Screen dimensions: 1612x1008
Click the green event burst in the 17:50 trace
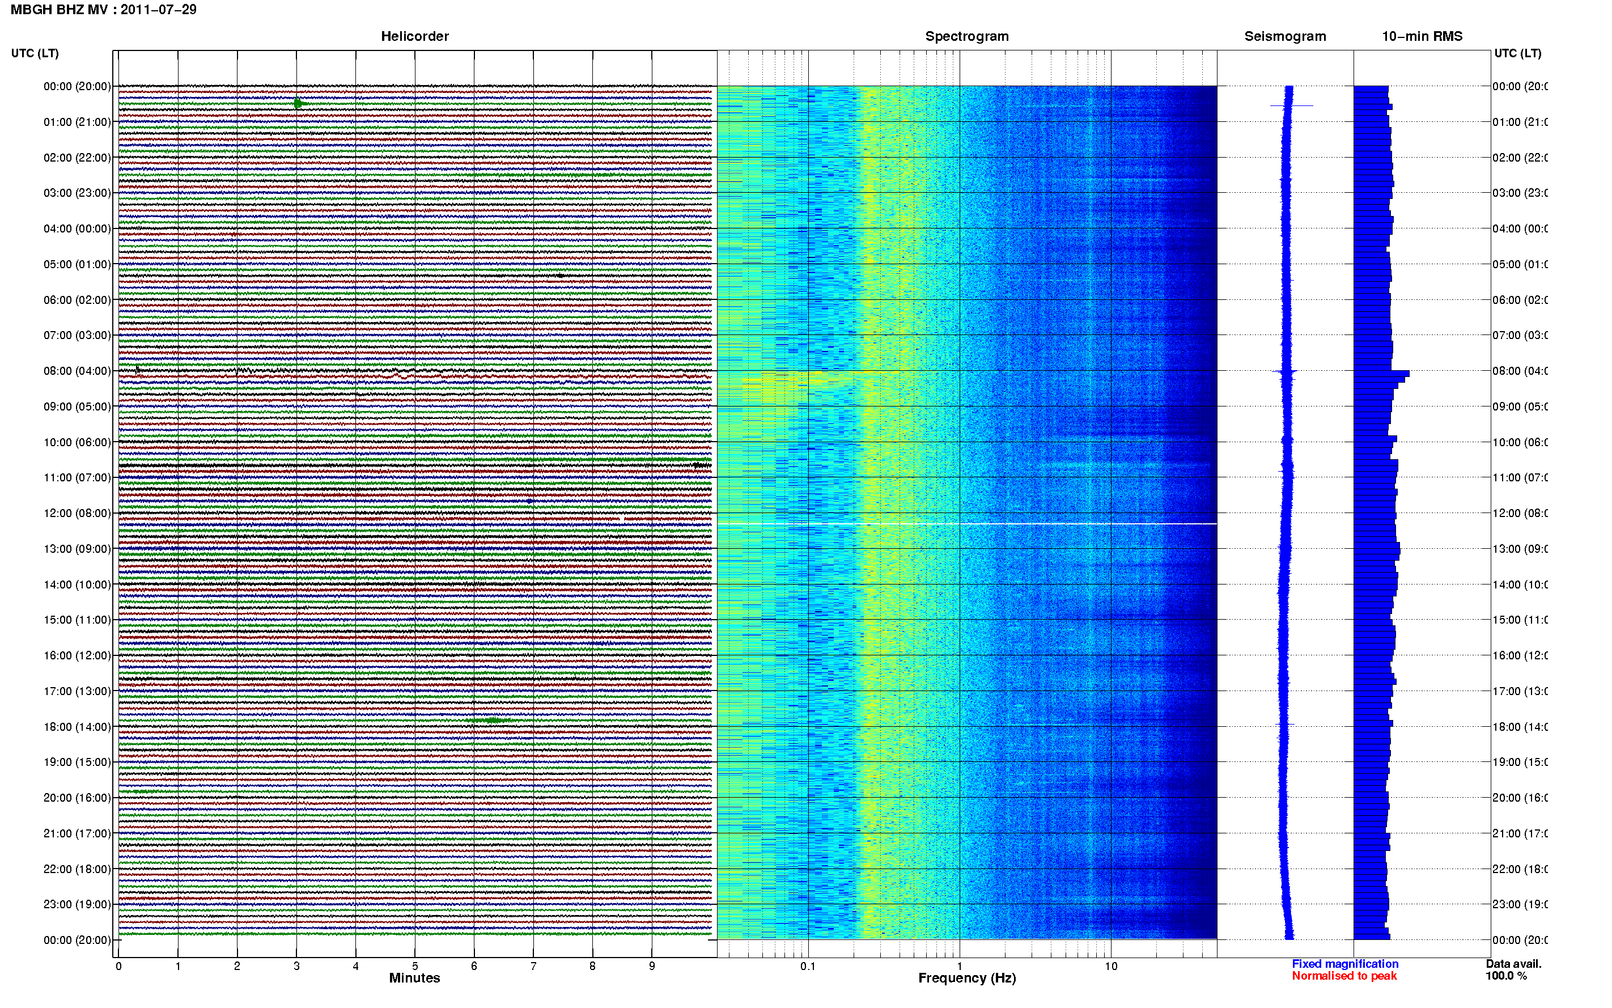tap(492, 720)
